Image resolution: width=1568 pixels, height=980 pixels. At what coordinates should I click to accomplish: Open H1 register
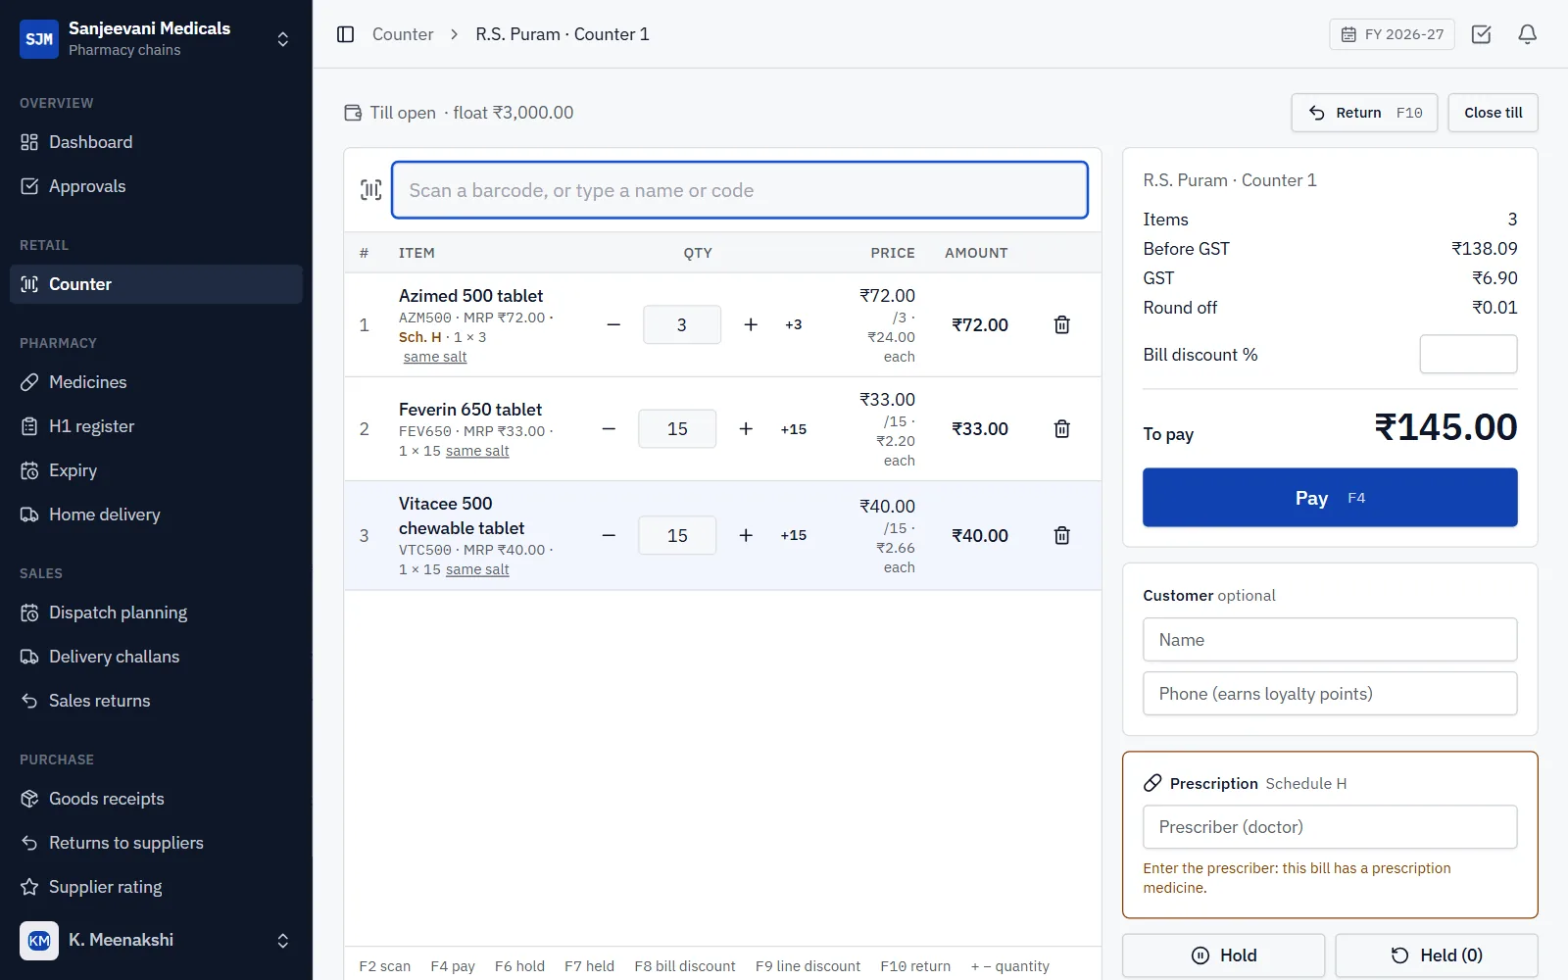pos(156,426)
